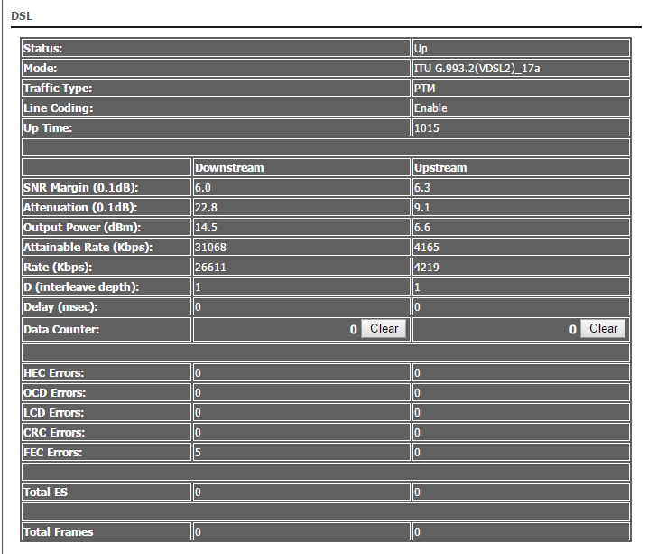Select the downstream SNR Margin value 6.0

pyautogui.click(x=203, y=188)
